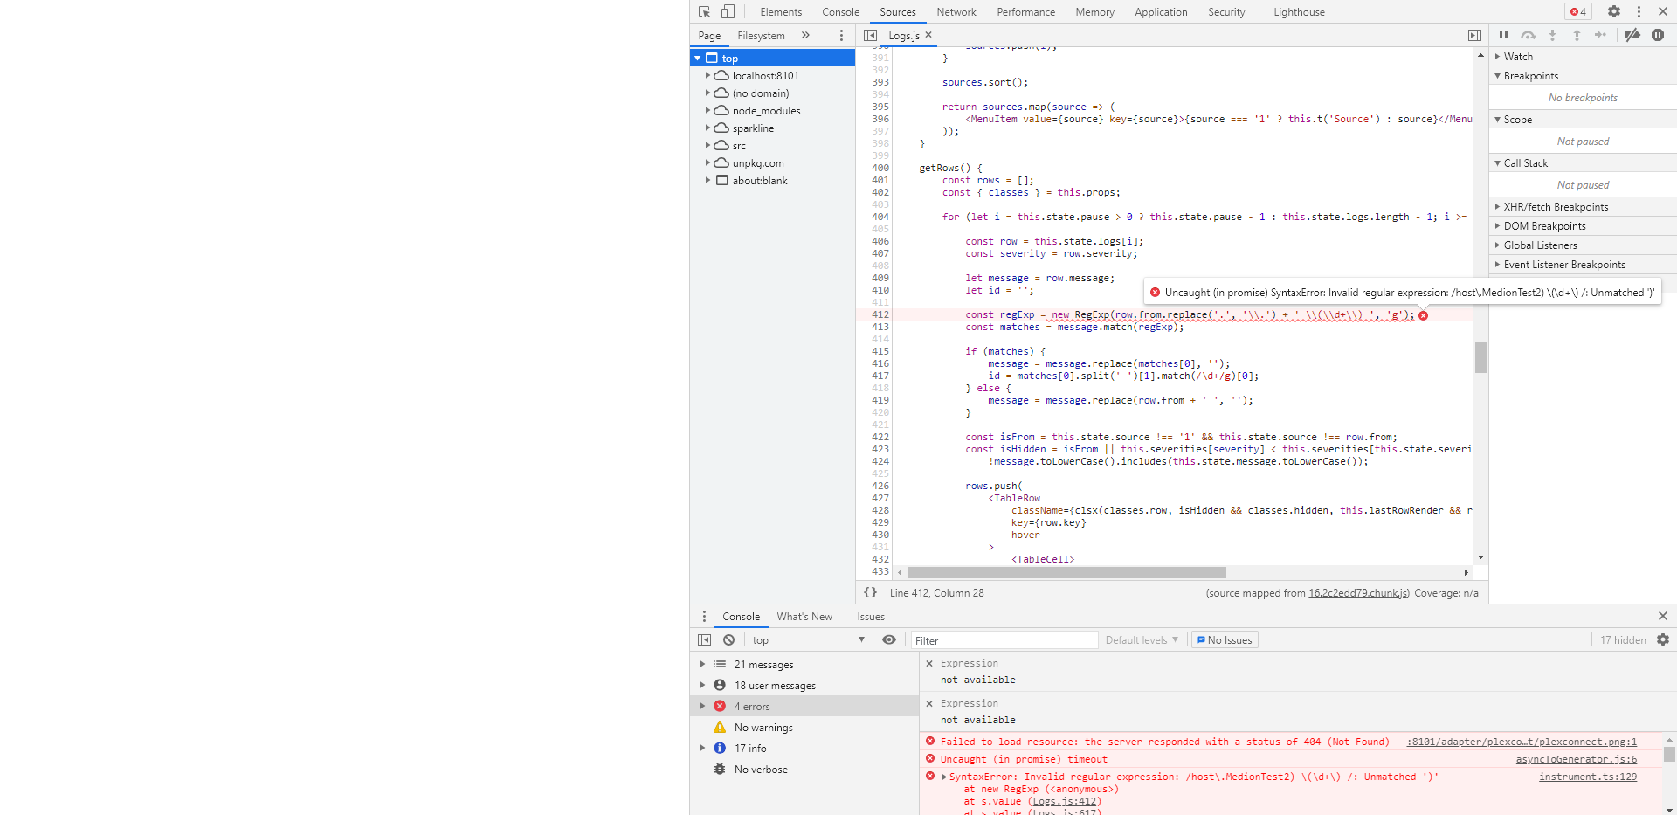Viewport: 1677px width, 815px height.
Task: Expand the 18 user messages group
Action: click(x=702, y=686)
